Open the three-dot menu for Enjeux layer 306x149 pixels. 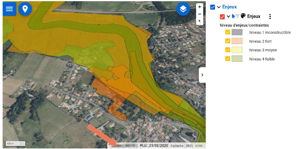point(270,16)
